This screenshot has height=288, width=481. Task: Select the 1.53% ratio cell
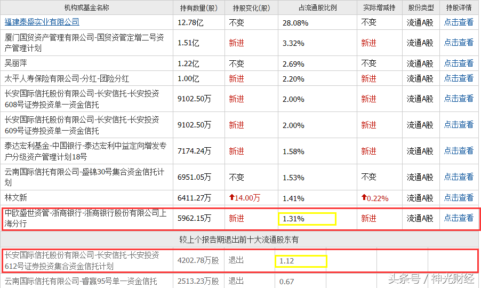[293, 178]
